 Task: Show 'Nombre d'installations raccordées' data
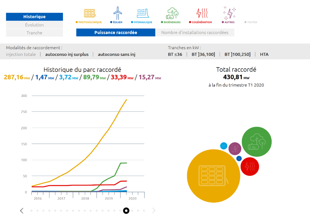[195, 33]
